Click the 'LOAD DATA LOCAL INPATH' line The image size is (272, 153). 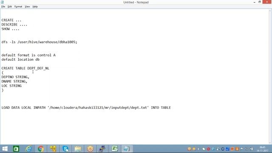click(86, 108)
